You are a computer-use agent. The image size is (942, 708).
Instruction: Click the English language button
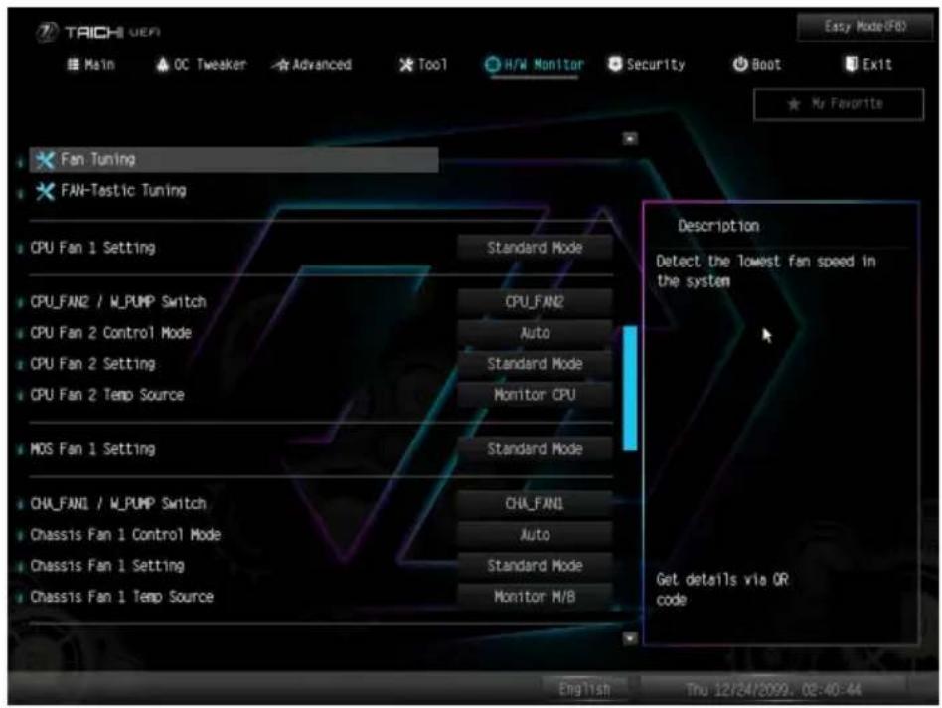pos(584,689)
